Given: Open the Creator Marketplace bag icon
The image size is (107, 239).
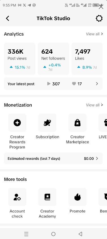Looking at the screenshot, I should point(78,123).
